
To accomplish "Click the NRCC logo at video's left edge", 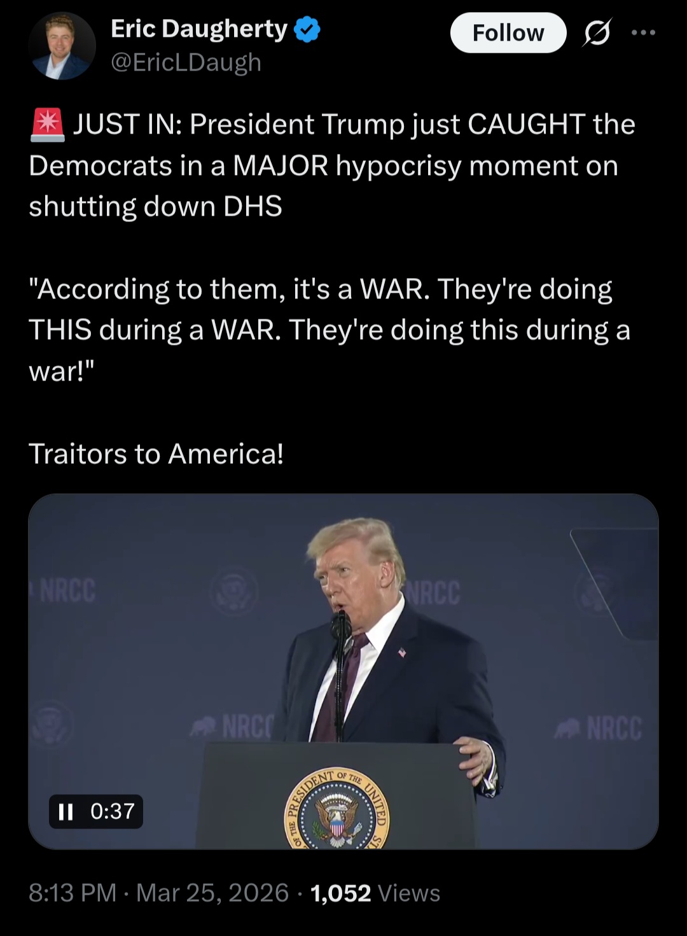I will coord(67,590).
